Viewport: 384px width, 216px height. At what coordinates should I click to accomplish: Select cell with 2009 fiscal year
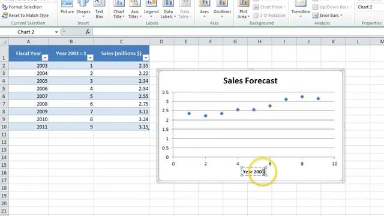point(28,112)
